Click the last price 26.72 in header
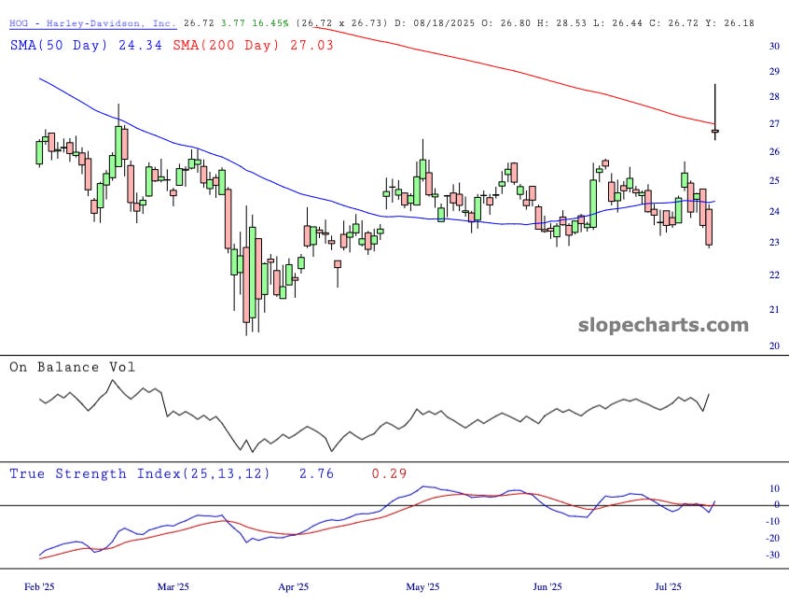 tap(199, 23)
